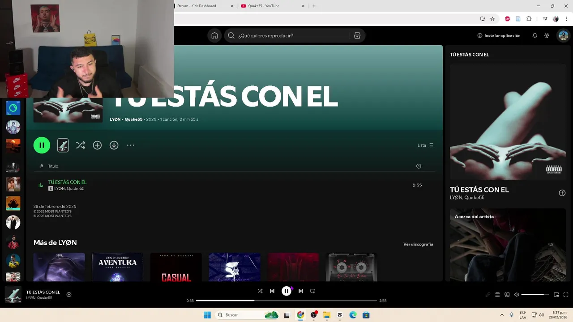Mute Spotify with the speaker icon
This screenshot has height=322, width=573.
(x=517, y=295)
